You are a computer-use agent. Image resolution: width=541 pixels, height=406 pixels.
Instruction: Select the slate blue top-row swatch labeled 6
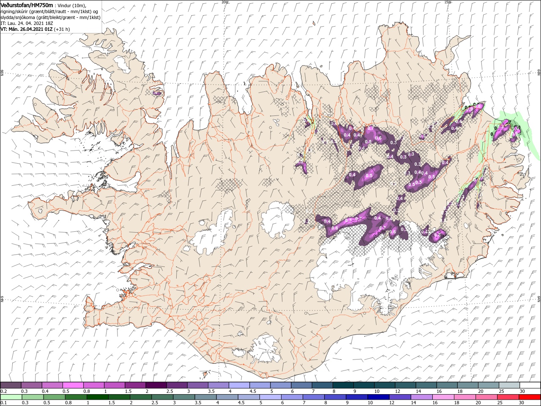(x=302, y=385)
